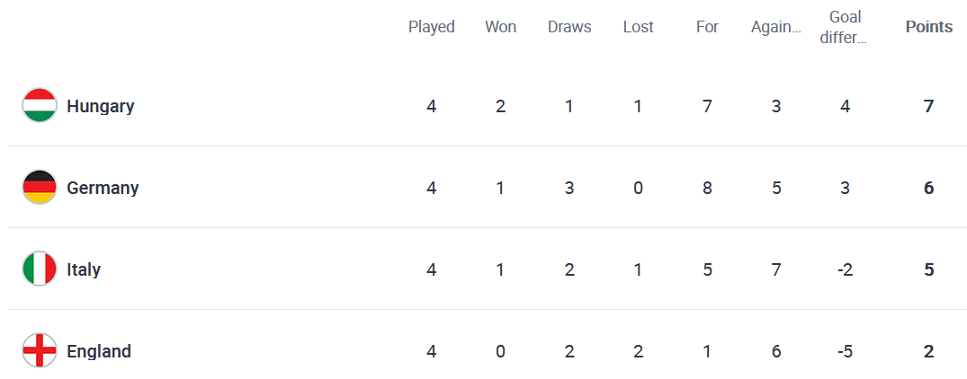
Task: Click the truncated Against column header
Action: [x=776, y=27]
